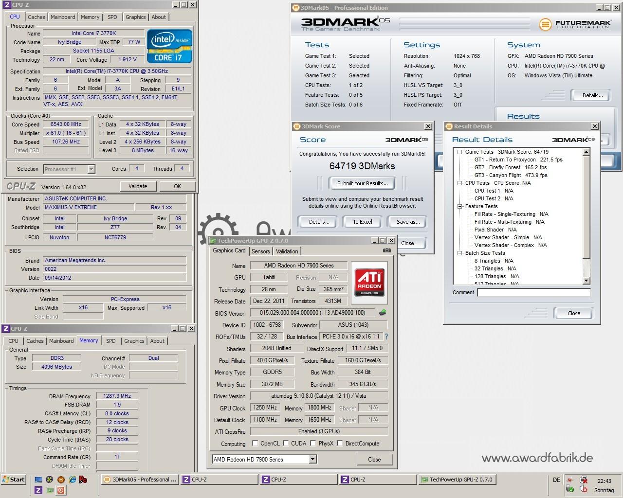Click the disconnected network tray icon
623x498 pixels.
tap(583, 480)
